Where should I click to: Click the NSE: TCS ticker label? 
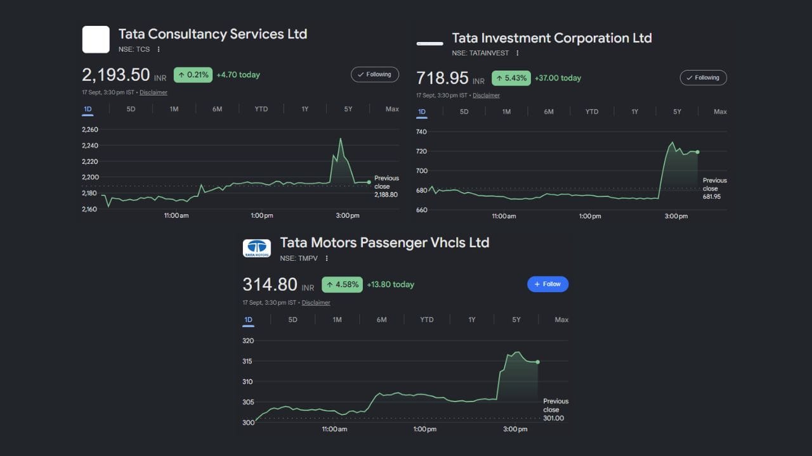[x=134, y=49]
